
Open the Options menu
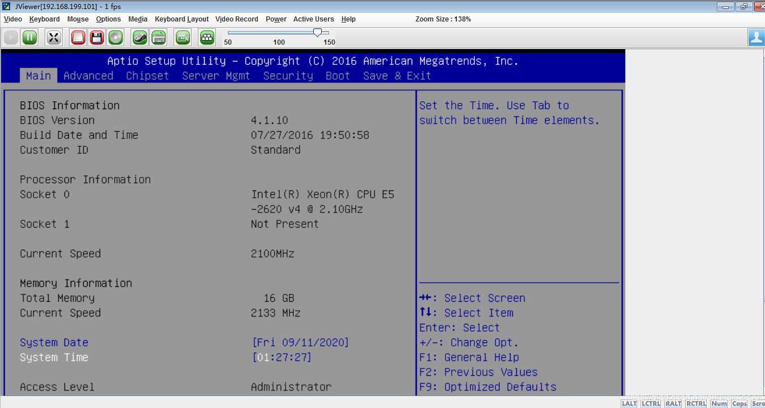tap(109, 19)
